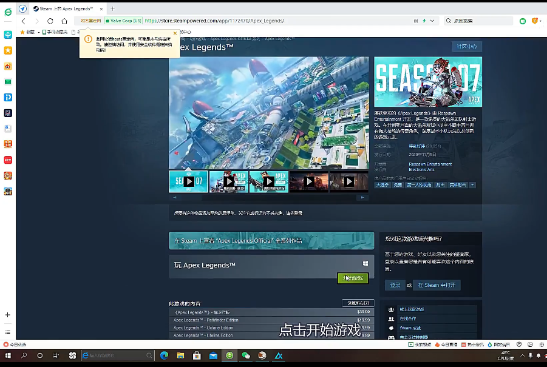Click the right arrow of thumbnail strip
This screenshot has width=547, height=367.
point(362,197)
